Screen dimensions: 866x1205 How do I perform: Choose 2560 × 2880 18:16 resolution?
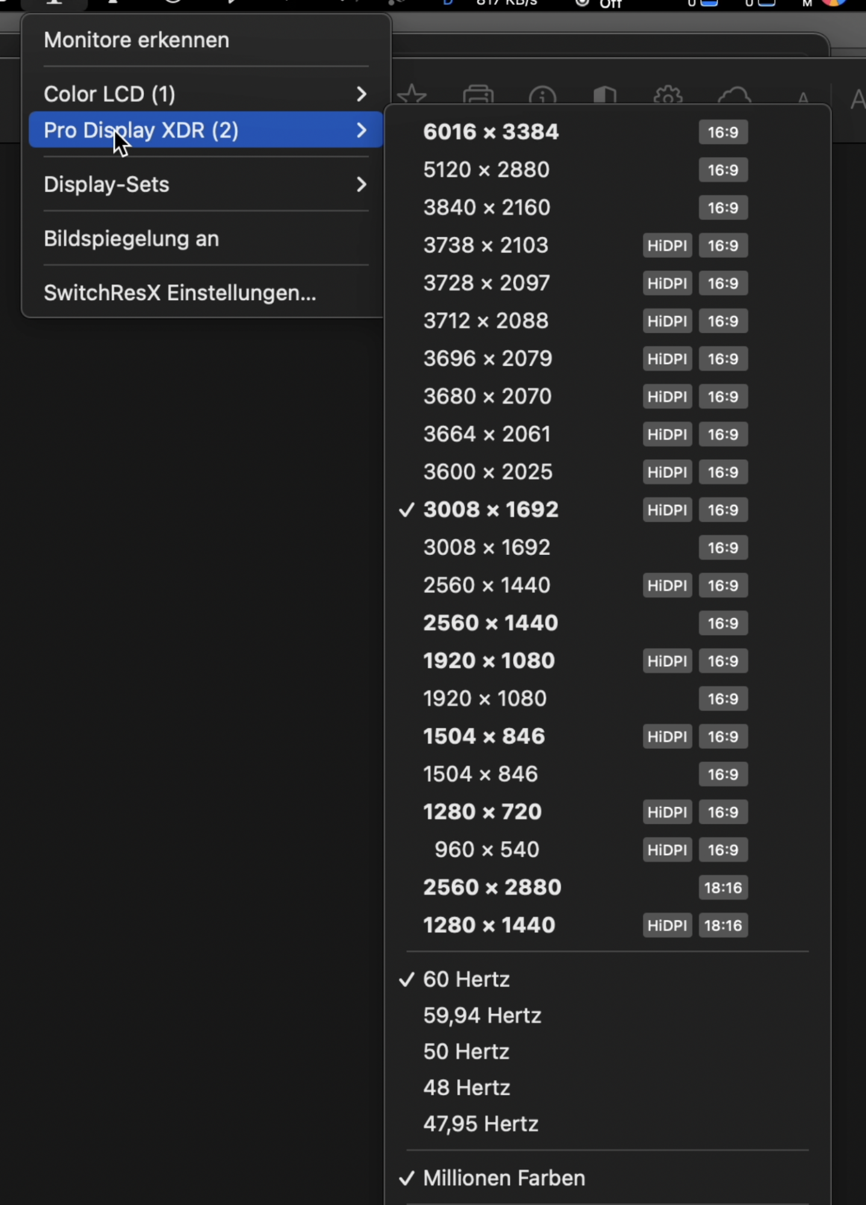coord(607,887)
